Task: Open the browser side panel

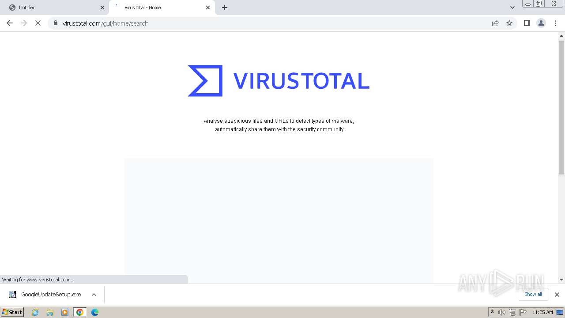Action: pyautogui.click(x=527, y=23)
